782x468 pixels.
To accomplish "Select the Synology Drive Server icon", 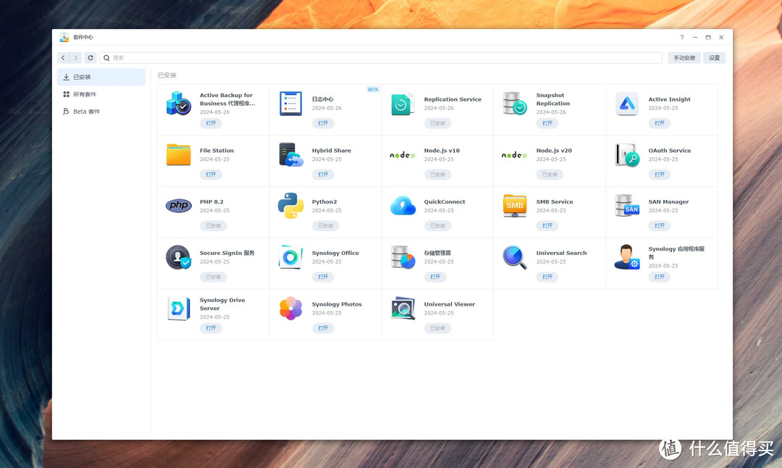I will pos(178,308).
